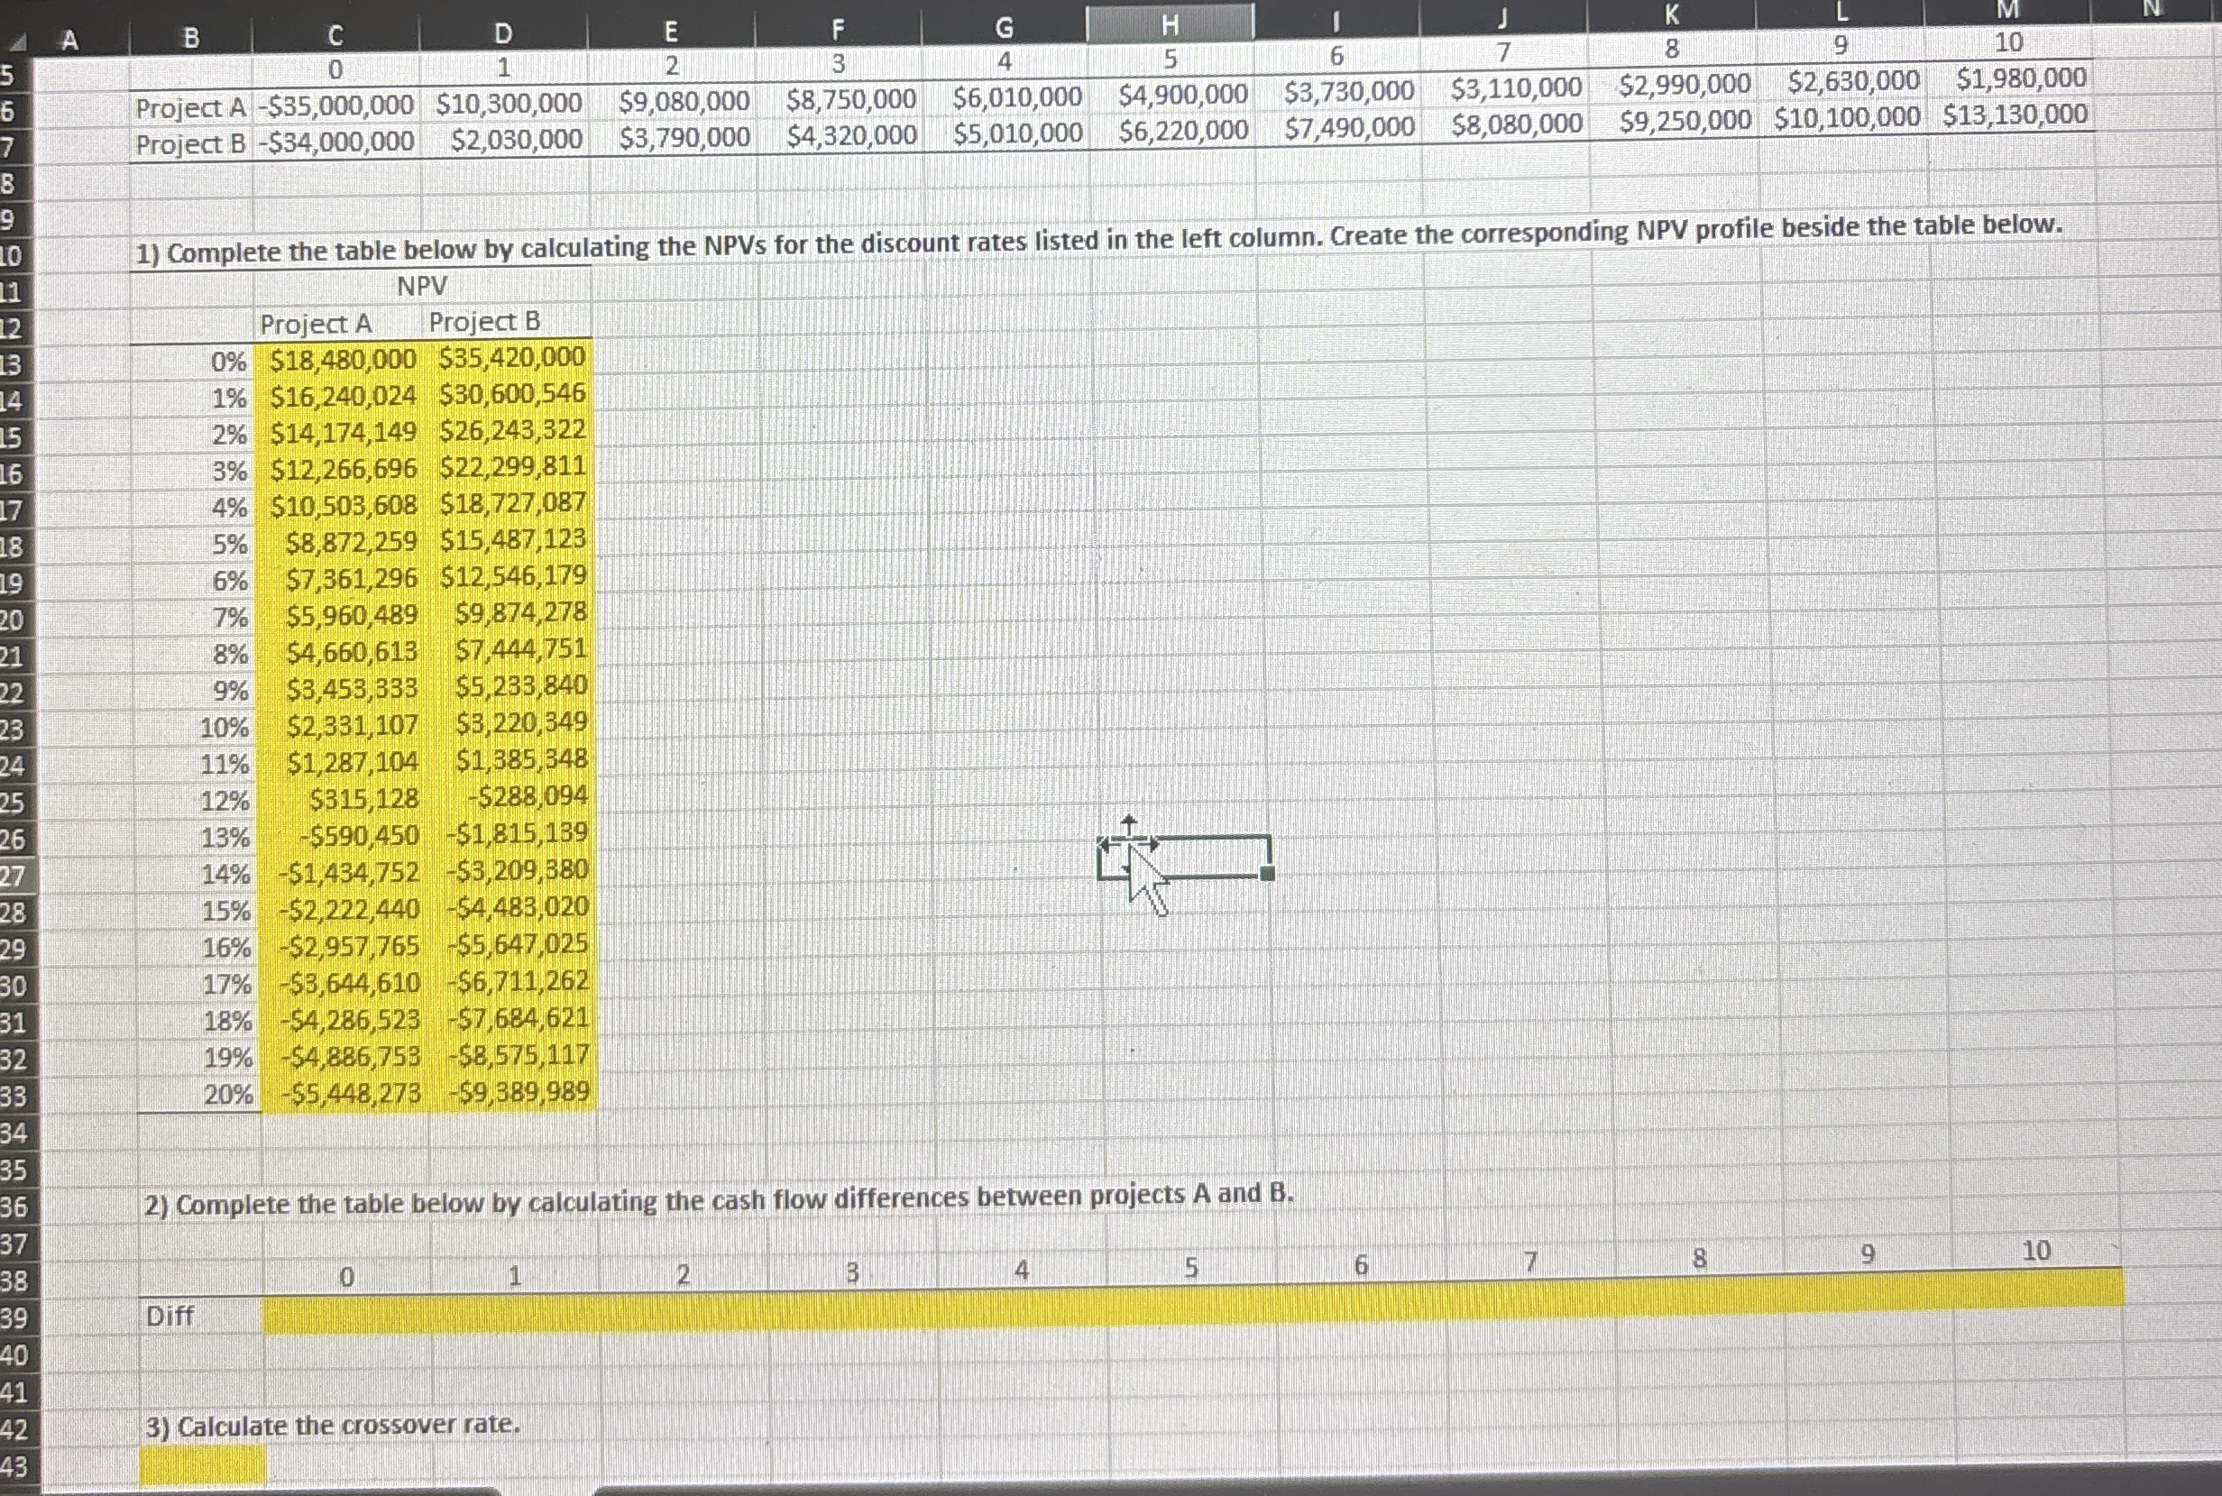2222x1496 pixels.
Task: Click yellow crossover rate answer cell
Action: 202,1464
